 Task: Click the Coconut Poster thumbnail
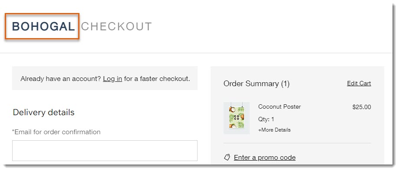(236, 118)
